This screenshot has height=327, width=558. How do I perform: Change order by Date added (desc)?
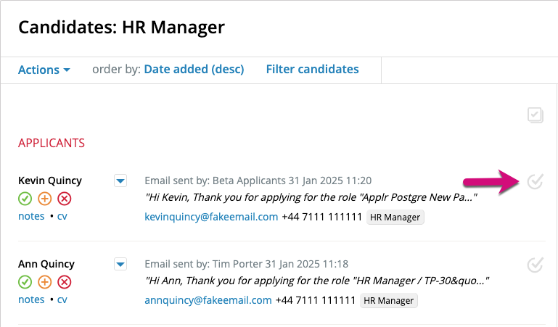pos(194,70)
